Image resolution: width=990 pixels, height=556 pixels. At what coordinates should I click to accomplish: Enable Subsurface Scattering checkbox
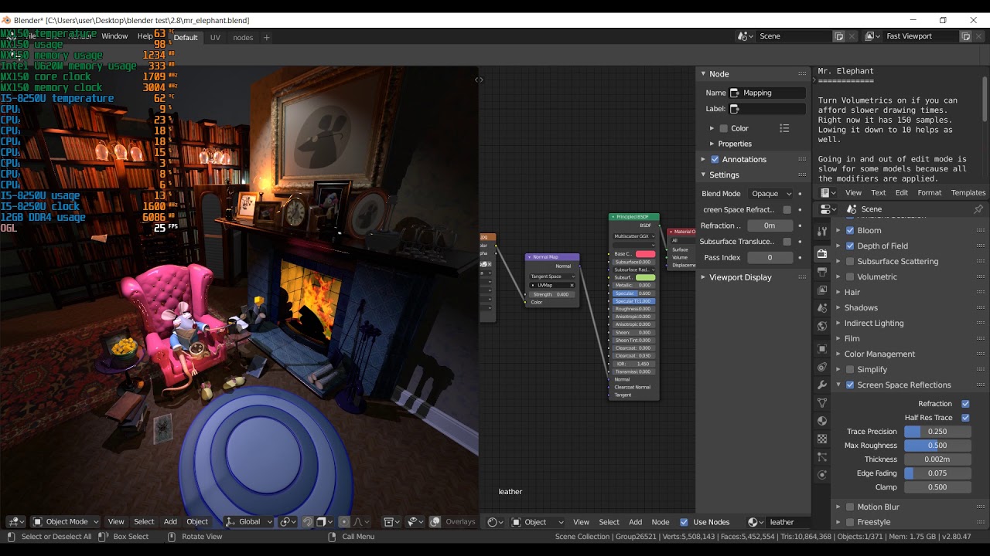coord(850,261)
